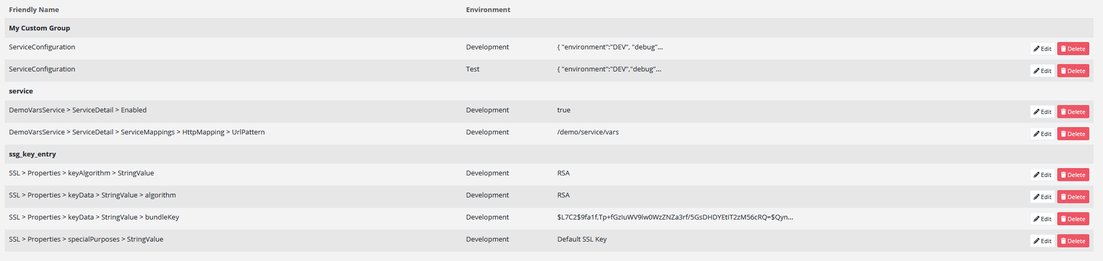Screen dimensions: 1103x261
Task: Select the Environment column header
Action: click(488, 9)
